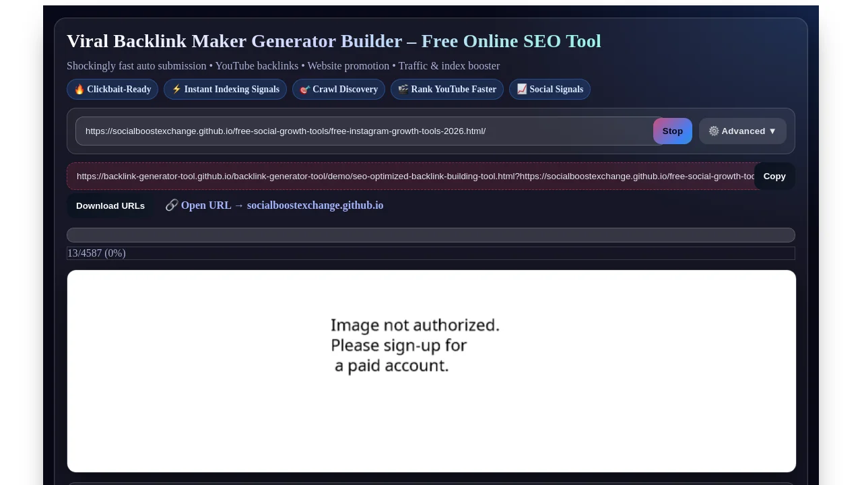This screenshot has width=862, height=485.
Task: Select the Instant Indexing Signals tag
Action: pos(225,90)
